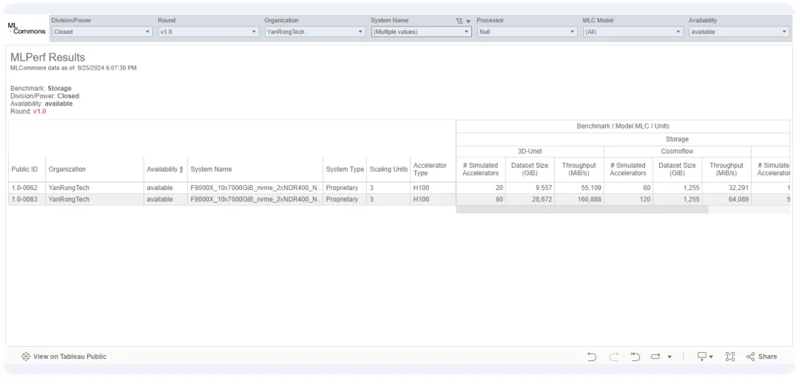This screenshot has height=378, width=799.
Task: Open the Availability filter dropdown
Action: [x=739, y=32]
